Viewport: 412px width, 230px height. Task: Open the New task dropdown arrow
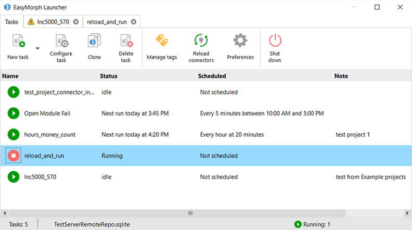tap(37, 48)
